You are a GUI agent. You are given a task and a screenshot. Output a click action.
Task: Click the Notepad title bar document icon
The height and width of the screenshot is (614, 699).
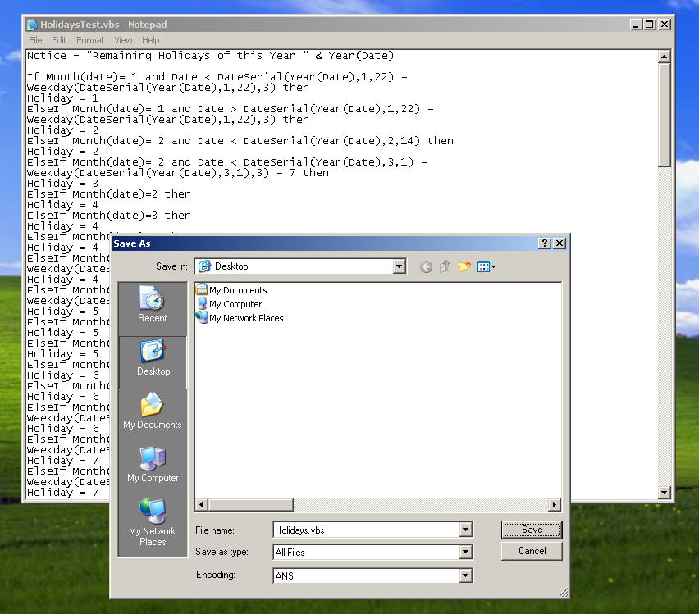point(32,25)
